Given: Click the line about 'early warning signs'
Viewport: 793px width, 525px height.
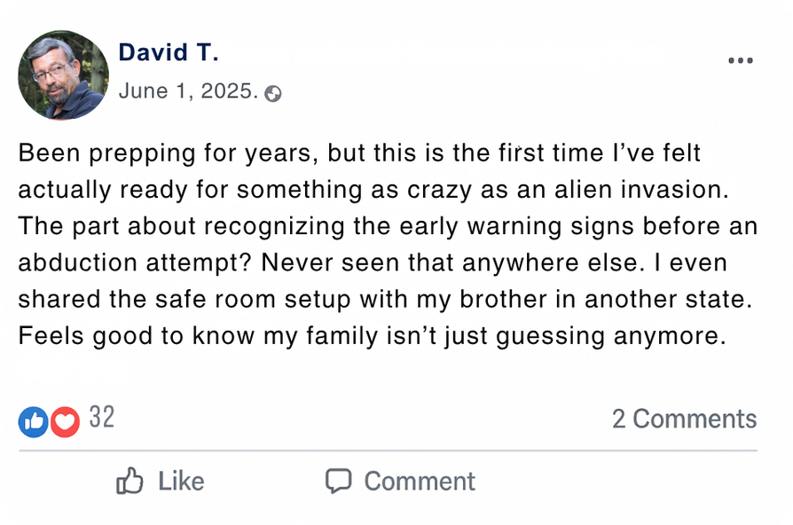Looking at the screenshot, I should pyautogui.click(x=388, y=226).
